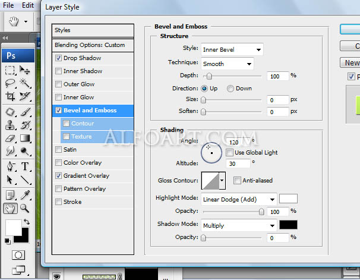Open the Gloss Contour picker arrow
360x280 pixels.
[x=222, y=181]
